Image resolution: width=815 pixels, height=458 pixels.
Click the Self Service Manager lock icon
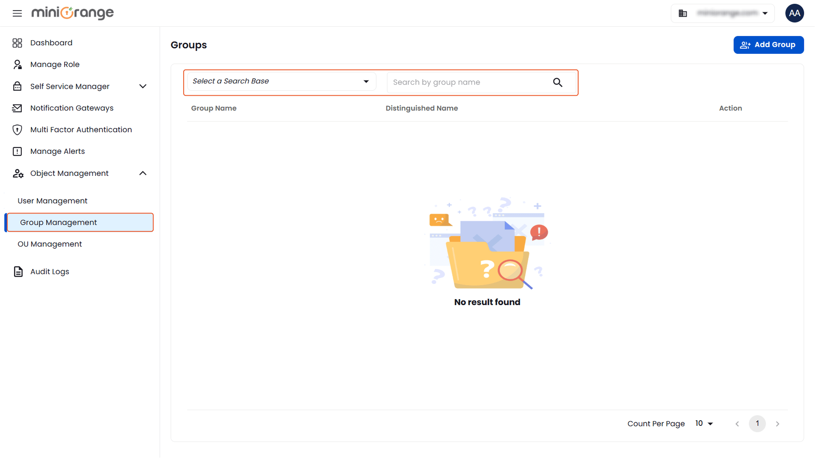point(17,86)
